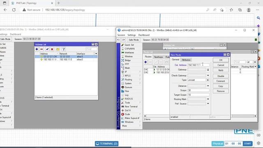Viewport: 263px width, 148px height.
Task: Click Make Supout.rif in WinBox No. 2
Action: tap(132, 118)
